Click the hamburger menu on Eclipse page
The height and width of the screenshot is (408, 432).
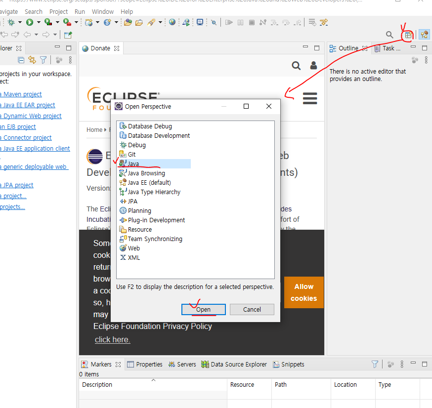[x=310, y=98]
